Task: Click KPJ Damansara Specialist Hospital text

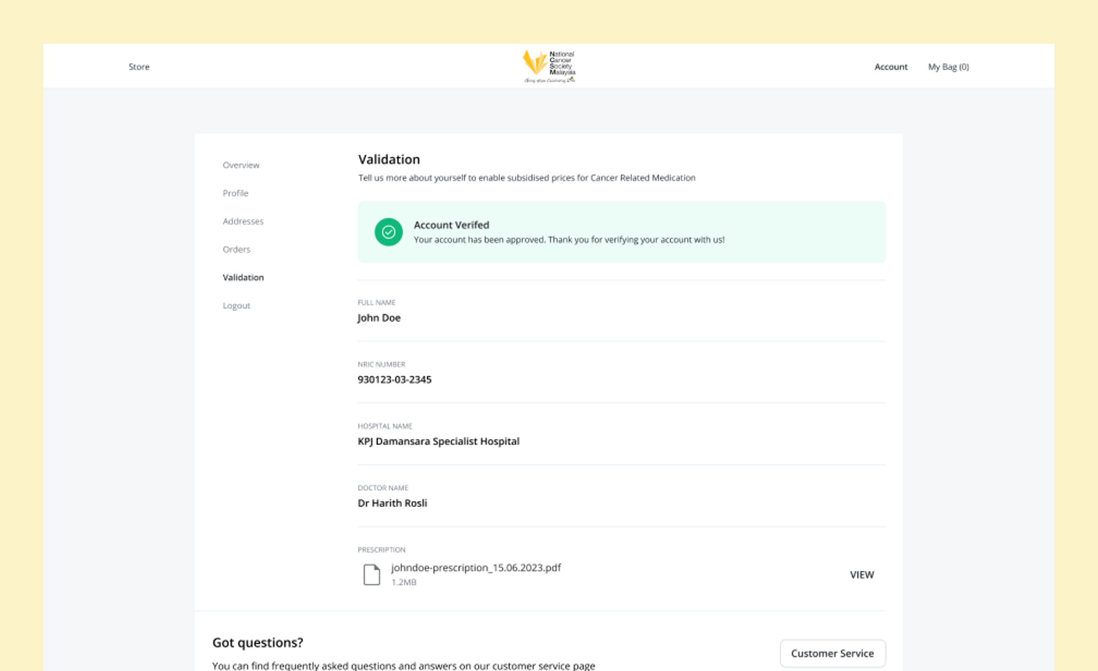Action: [x=438, y=441]
